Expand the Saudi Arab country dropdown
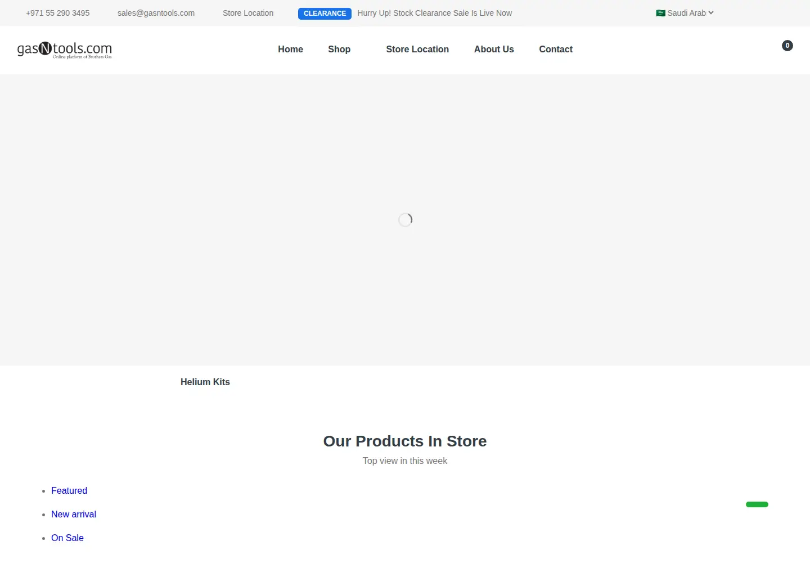Image resolution: width=810 pixels, height=563 pixels. (x=685, y=13)
